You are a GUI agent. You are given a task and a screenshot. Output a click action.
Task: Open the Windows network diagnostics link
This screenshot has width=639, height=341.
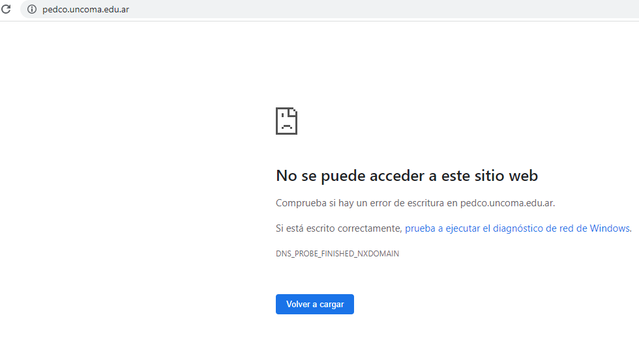(517, 228)
